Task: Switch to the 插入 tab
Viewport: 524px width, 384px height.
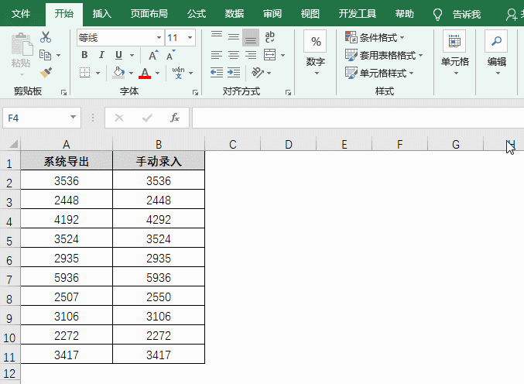Action: (102, 14)
